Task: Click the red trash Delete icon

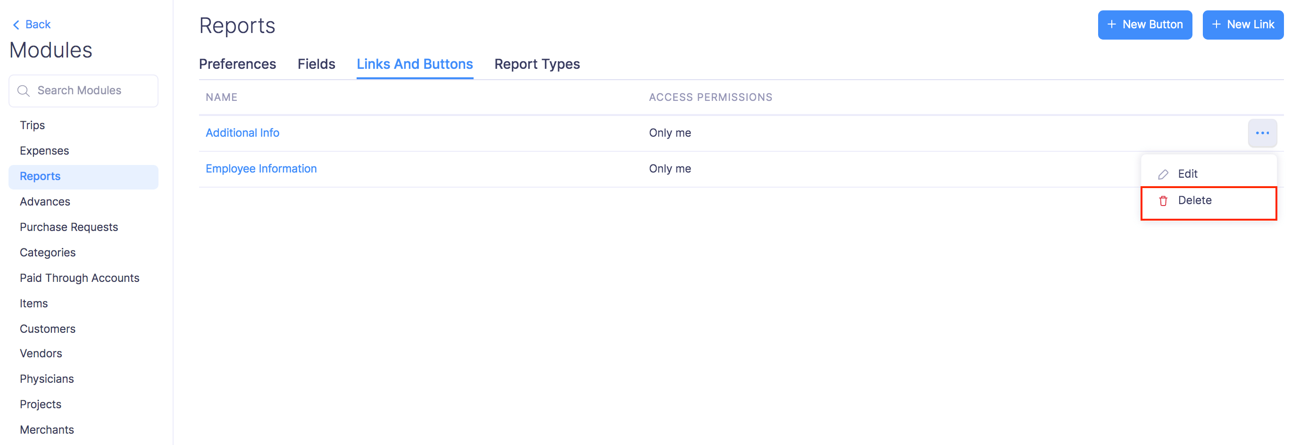Action: [1163, 201]
